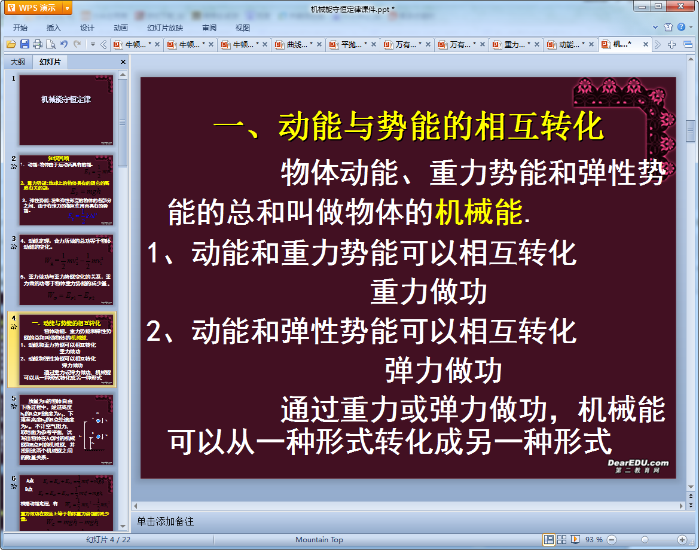Zoom in with the plus button
699x550 pixels.
(682, 540)
